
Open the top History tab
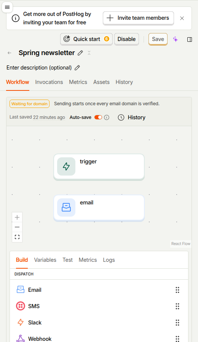(x=124, y=82)
